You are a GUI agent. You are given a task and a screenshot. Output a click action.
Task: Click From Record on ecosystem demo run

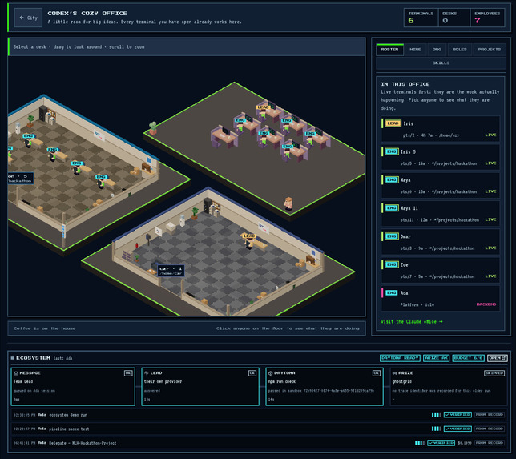[x=490, y=415]
